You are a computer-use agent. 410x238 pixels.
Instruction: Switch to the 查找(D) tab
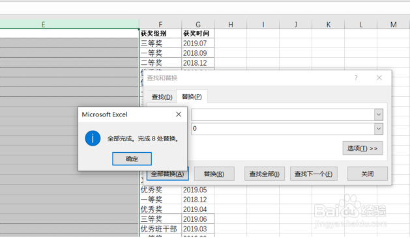click(162, 97)
